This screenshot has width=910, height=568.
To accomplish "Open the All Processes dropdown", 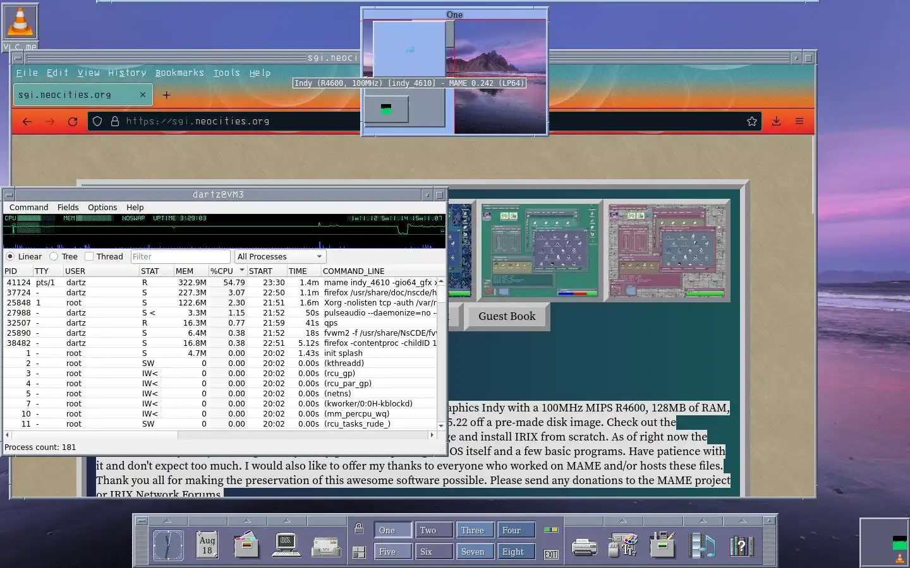I will click(281, 256).
